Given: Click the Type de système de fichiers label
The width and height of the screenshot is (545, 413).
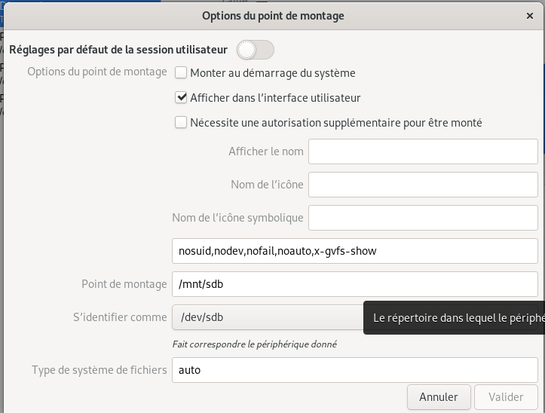Looking at the screenshot, I should click(99, 370).
